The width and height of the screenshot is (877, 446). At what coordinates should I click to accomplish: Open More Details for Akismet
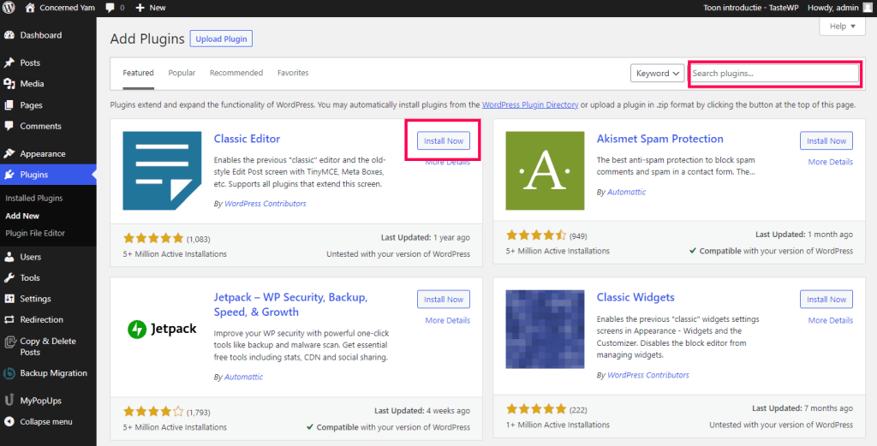click(831, 162)
